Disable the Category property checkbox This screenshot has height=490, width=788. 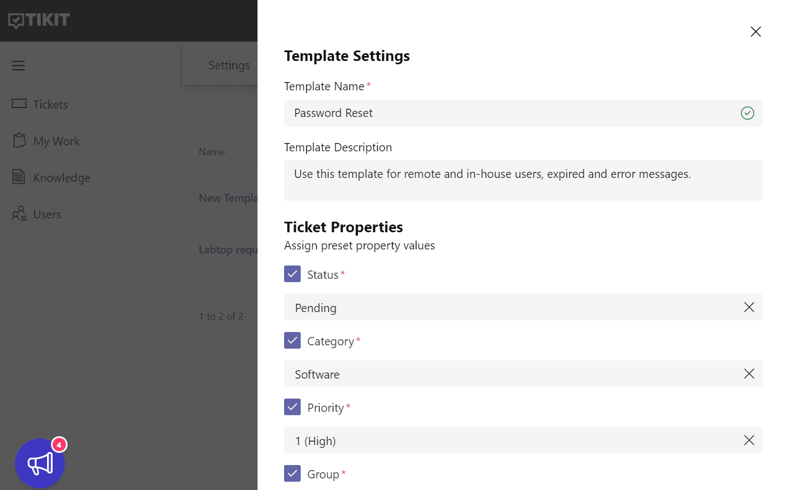tap(292, 340)
